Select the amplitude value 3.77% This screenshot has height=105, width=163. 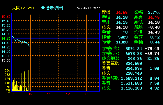(154, 13)
